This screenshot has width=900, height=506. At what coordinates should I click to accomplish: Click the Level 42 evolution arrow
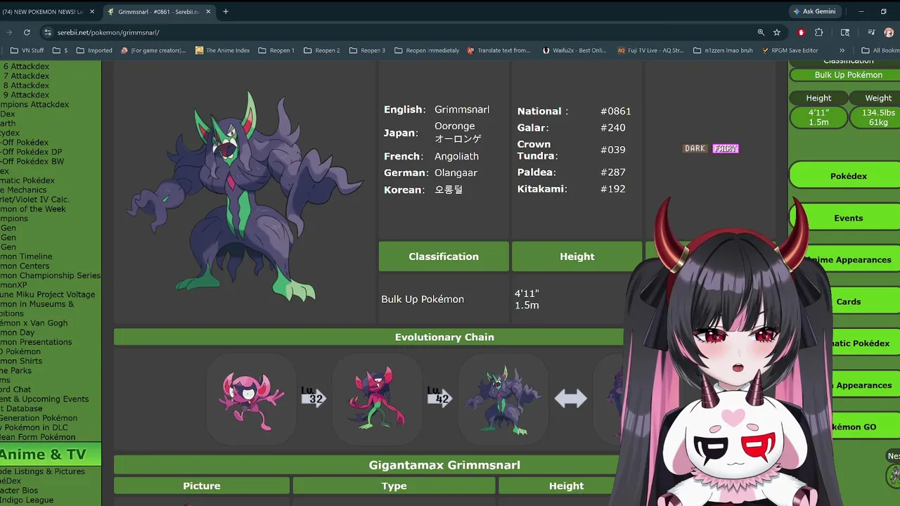click(439, 396)
